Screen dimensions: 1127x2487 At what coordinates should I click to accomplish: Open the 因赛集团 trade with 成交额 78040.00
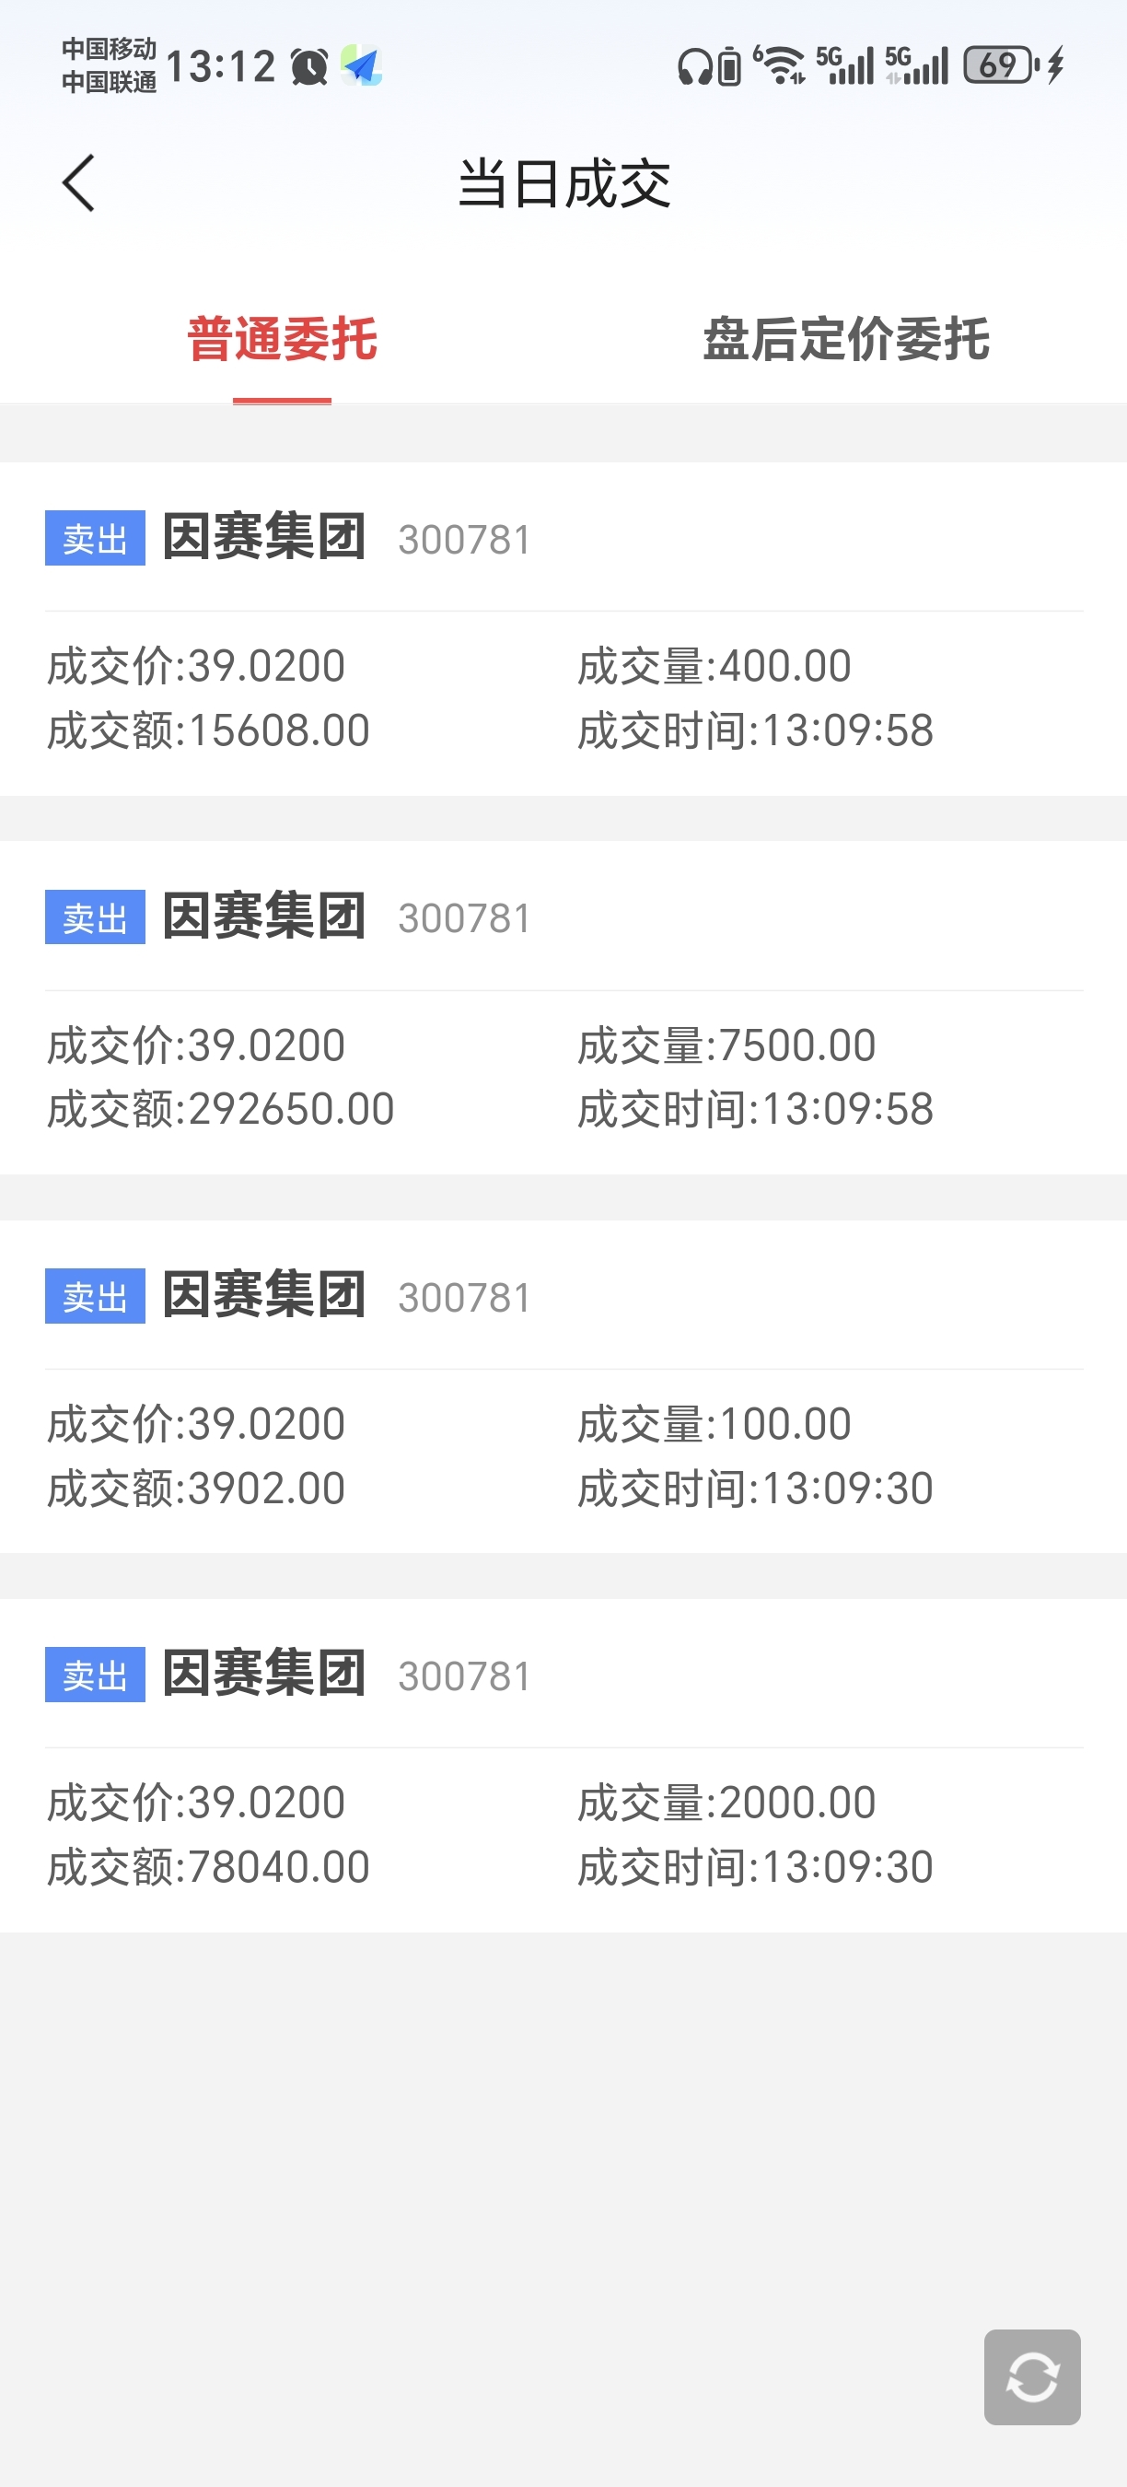pyautogui.click(x=563, y=1765)
